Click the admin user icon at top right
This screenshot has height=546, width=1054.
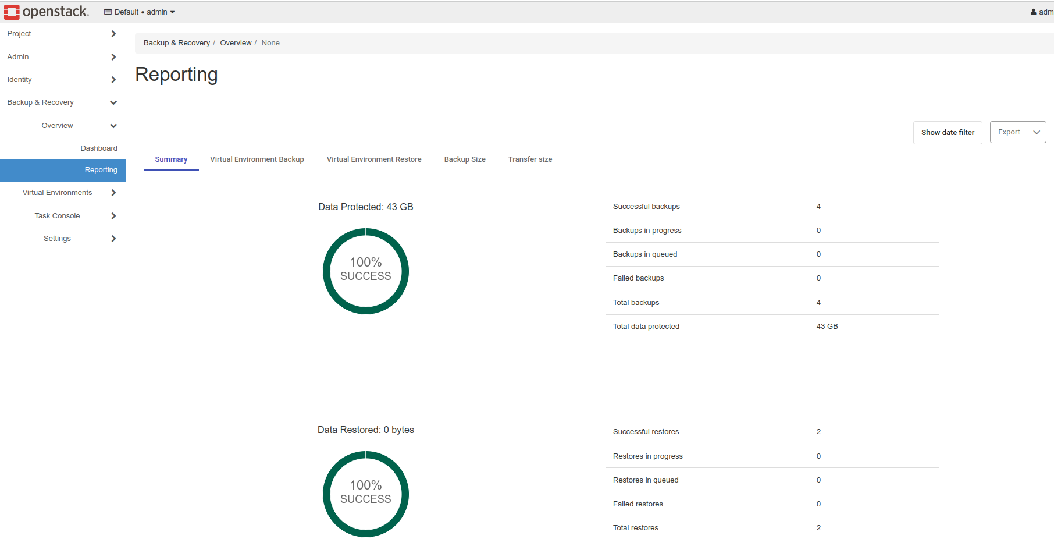click(1033, 12)
